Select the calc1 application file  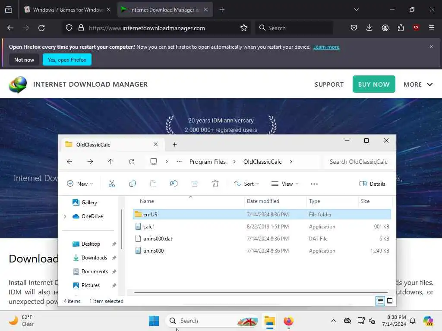(x=262, y=227)
